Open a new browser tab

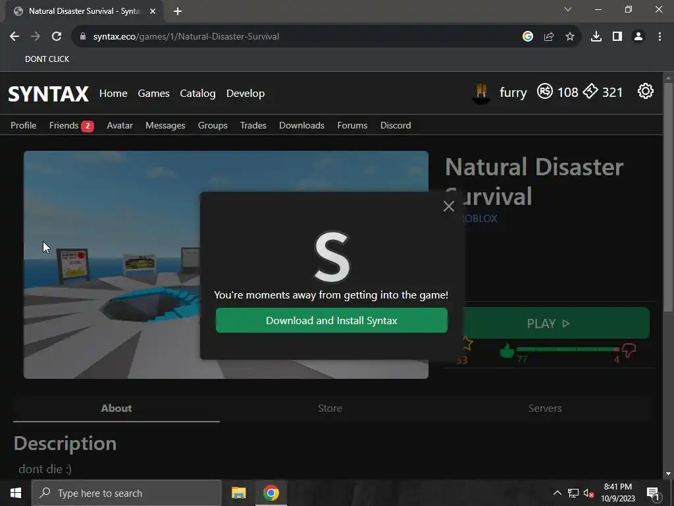[x=178, y=11]
